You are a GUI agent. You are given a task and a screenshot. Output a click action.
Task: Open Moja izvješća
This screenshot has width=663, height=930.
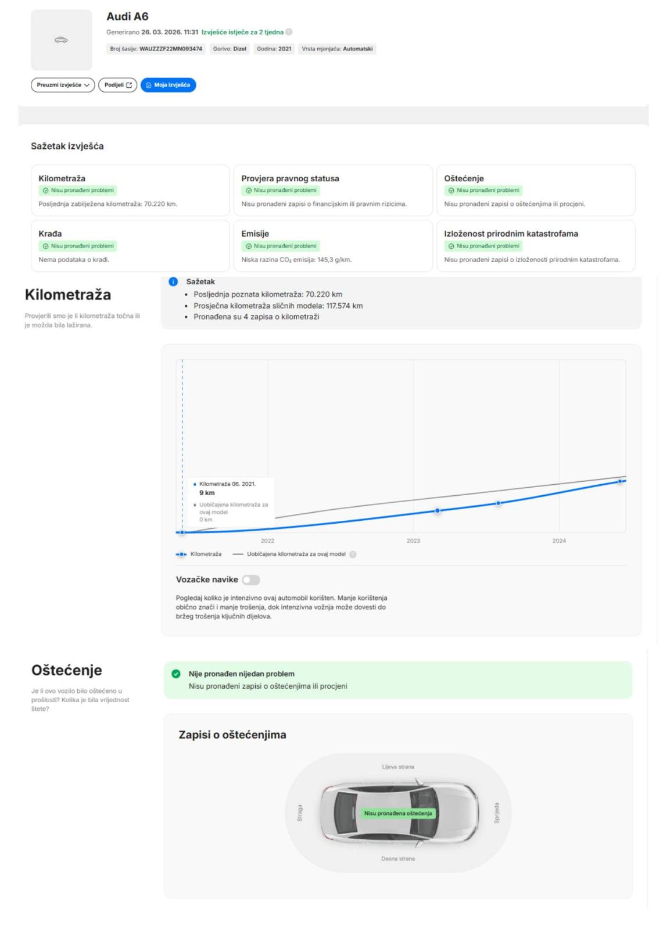point(168,85)
